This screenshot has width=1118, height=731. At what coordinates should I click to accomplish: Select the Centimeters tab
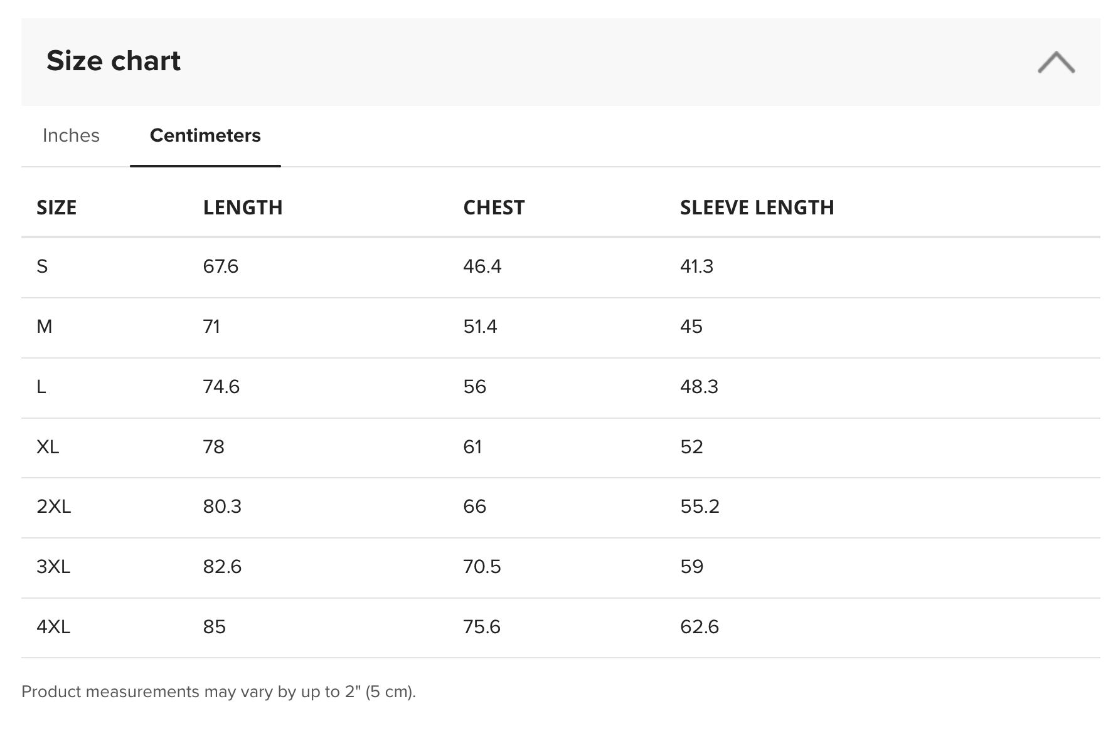(205, 135)
